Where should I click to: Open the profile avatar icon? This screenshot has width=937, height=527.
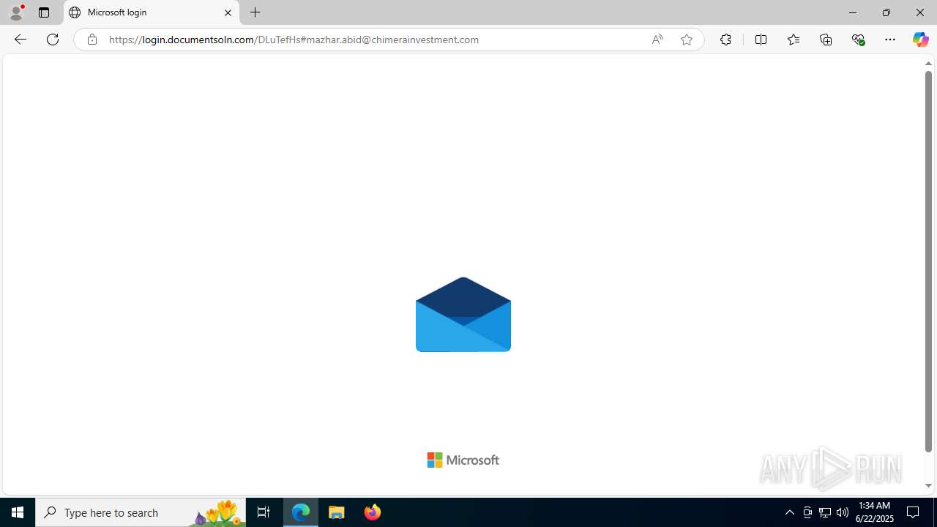point(16,12)
